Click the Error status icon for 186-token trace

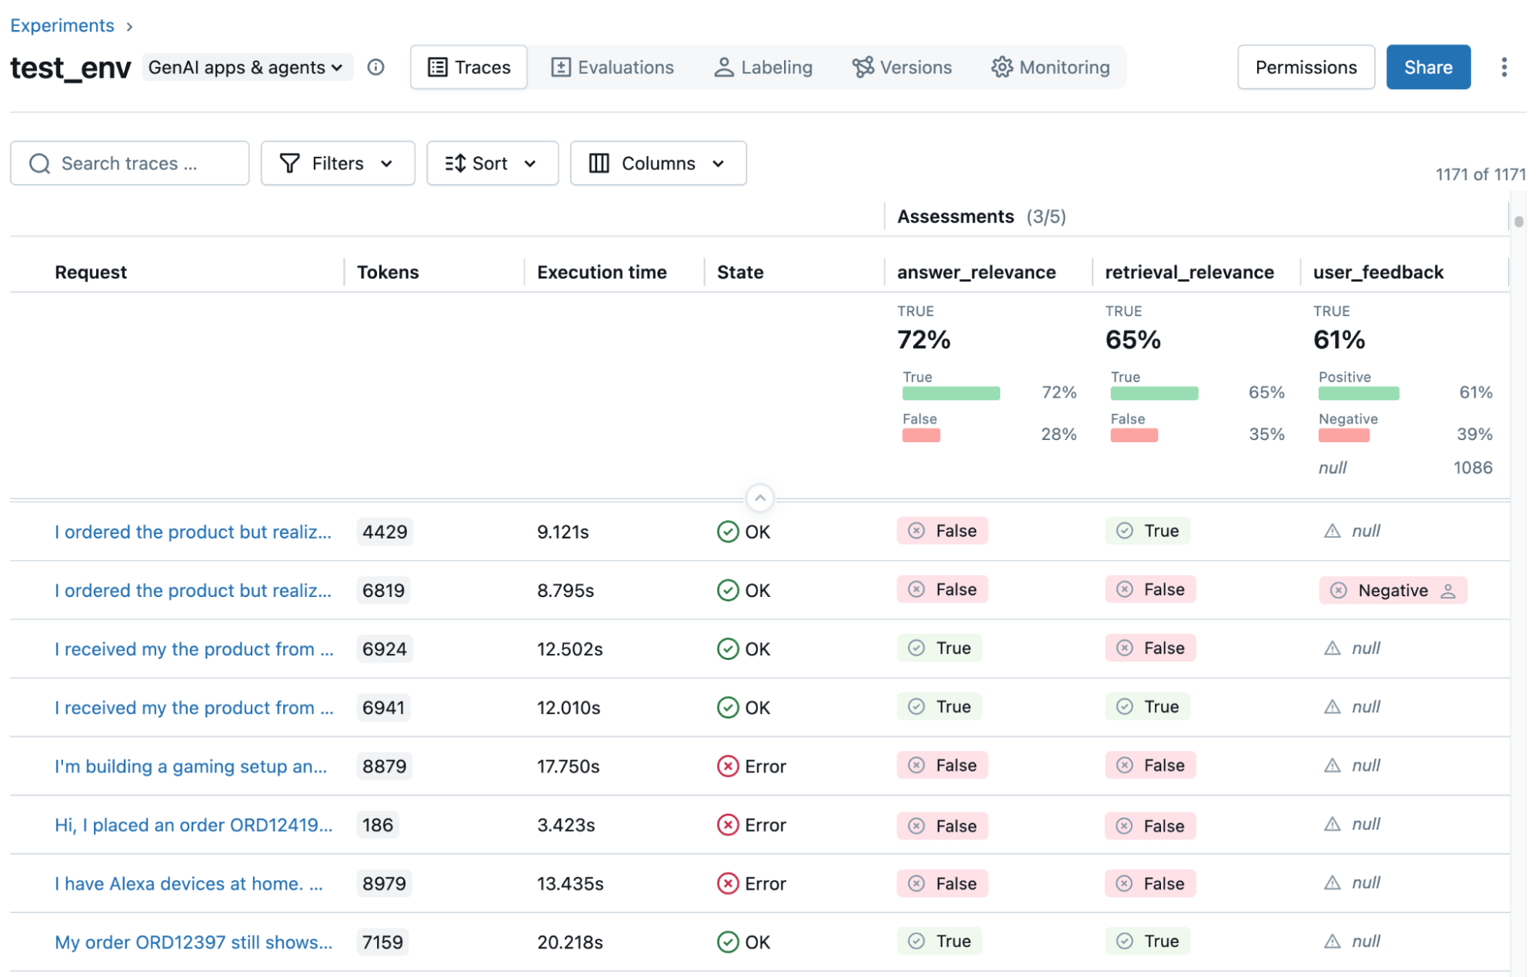point(727,825)
